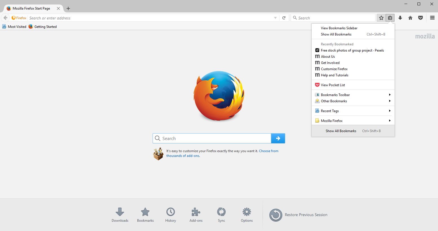Open the Downloads arrow icon in toolbar
438x231 pixels.
click(x=400, y=18)
